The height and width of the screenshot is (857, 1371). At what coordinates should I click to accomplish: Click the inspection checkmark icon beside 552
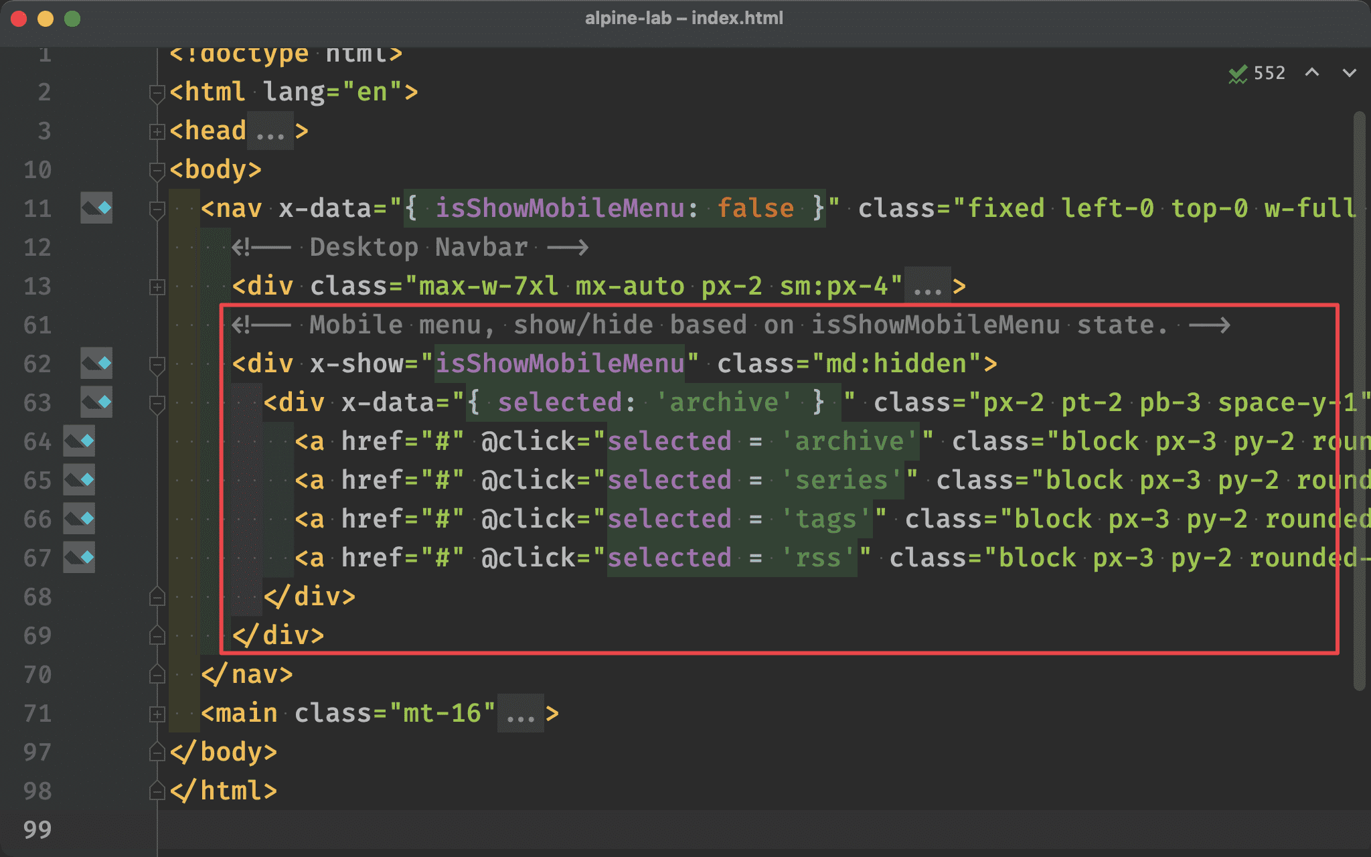(1237, 74)
